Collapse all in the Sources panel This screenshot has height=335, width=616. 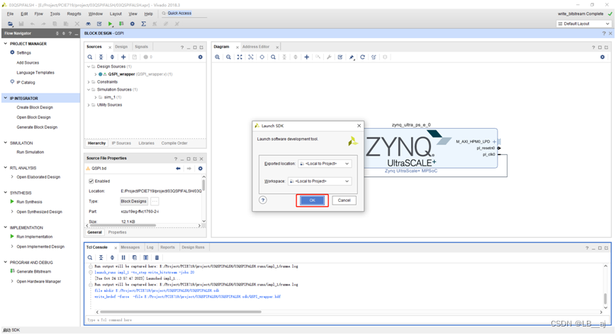coord(101,57)
